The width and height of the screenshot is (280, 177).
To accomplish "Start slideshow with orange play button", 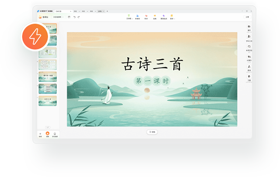I will click(x=48, y=134).
